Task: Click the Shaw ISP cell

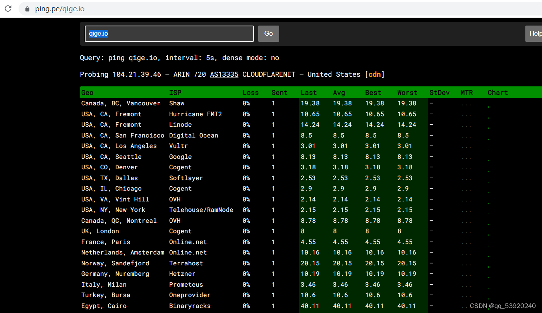Action: [x=177, y=103]
